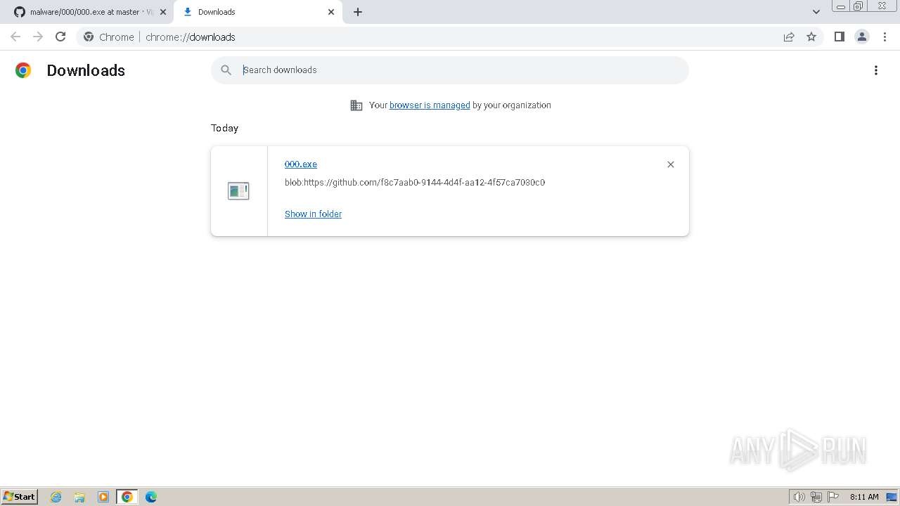Open the profile avatar menu
Image resolution: width=900 pixels, height=506 pixels.
(x=862, y=37)
